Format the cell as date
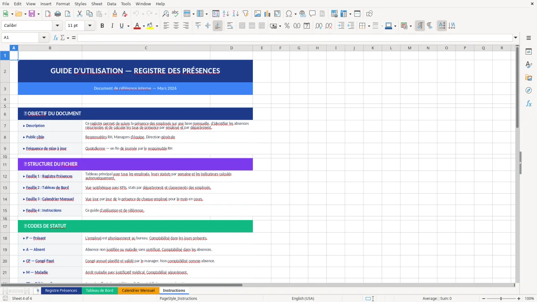This screenshot has height=302, width=537. pos(307,26)
